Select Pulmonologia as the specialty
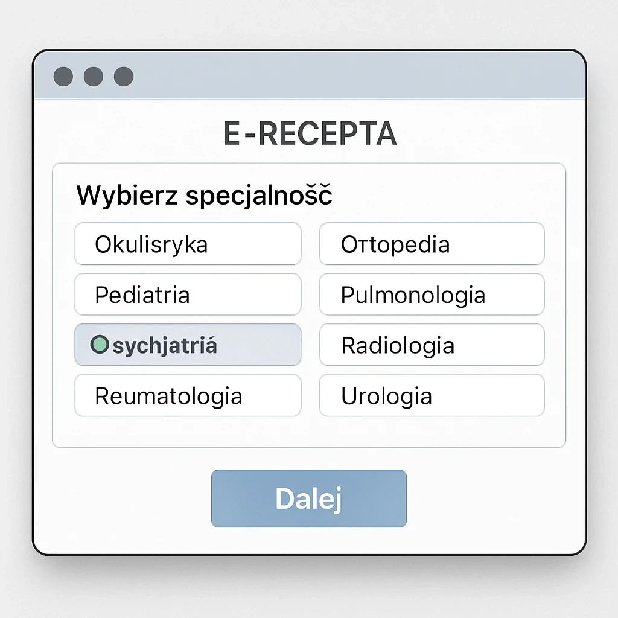618x618 pixels. 432,295
